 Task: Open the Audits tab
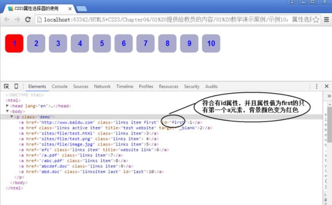click(211, 86)
